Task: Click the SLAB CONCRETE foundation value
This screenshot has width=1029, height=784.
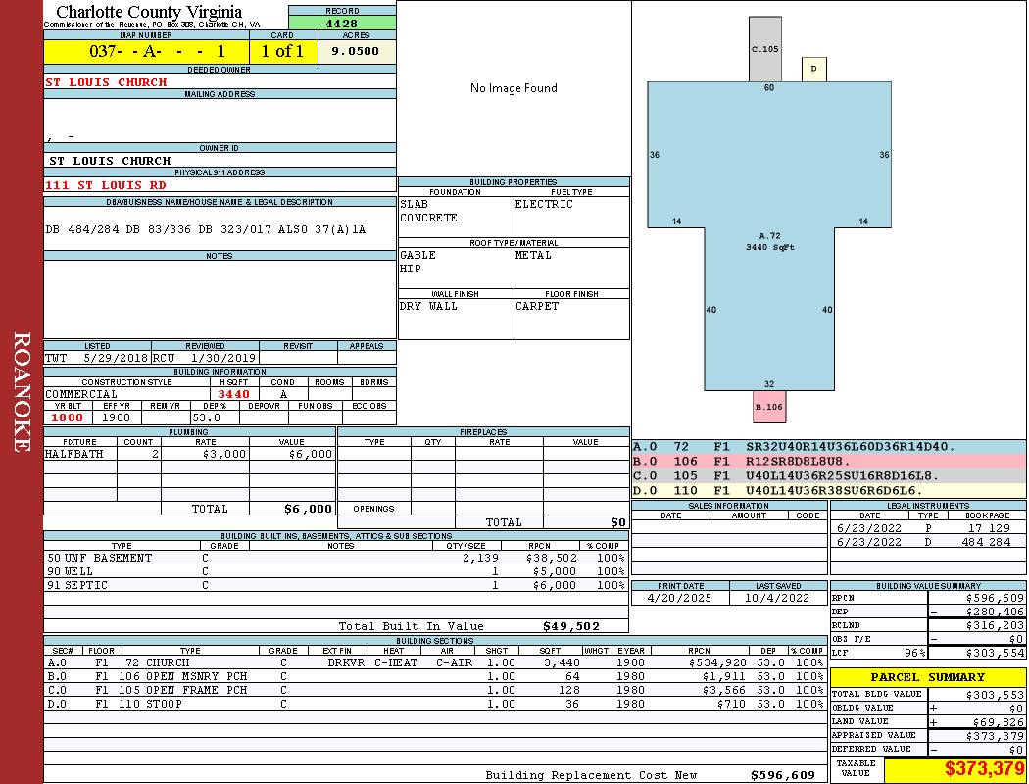Action: pyautogui.click(x=428, y=211)
